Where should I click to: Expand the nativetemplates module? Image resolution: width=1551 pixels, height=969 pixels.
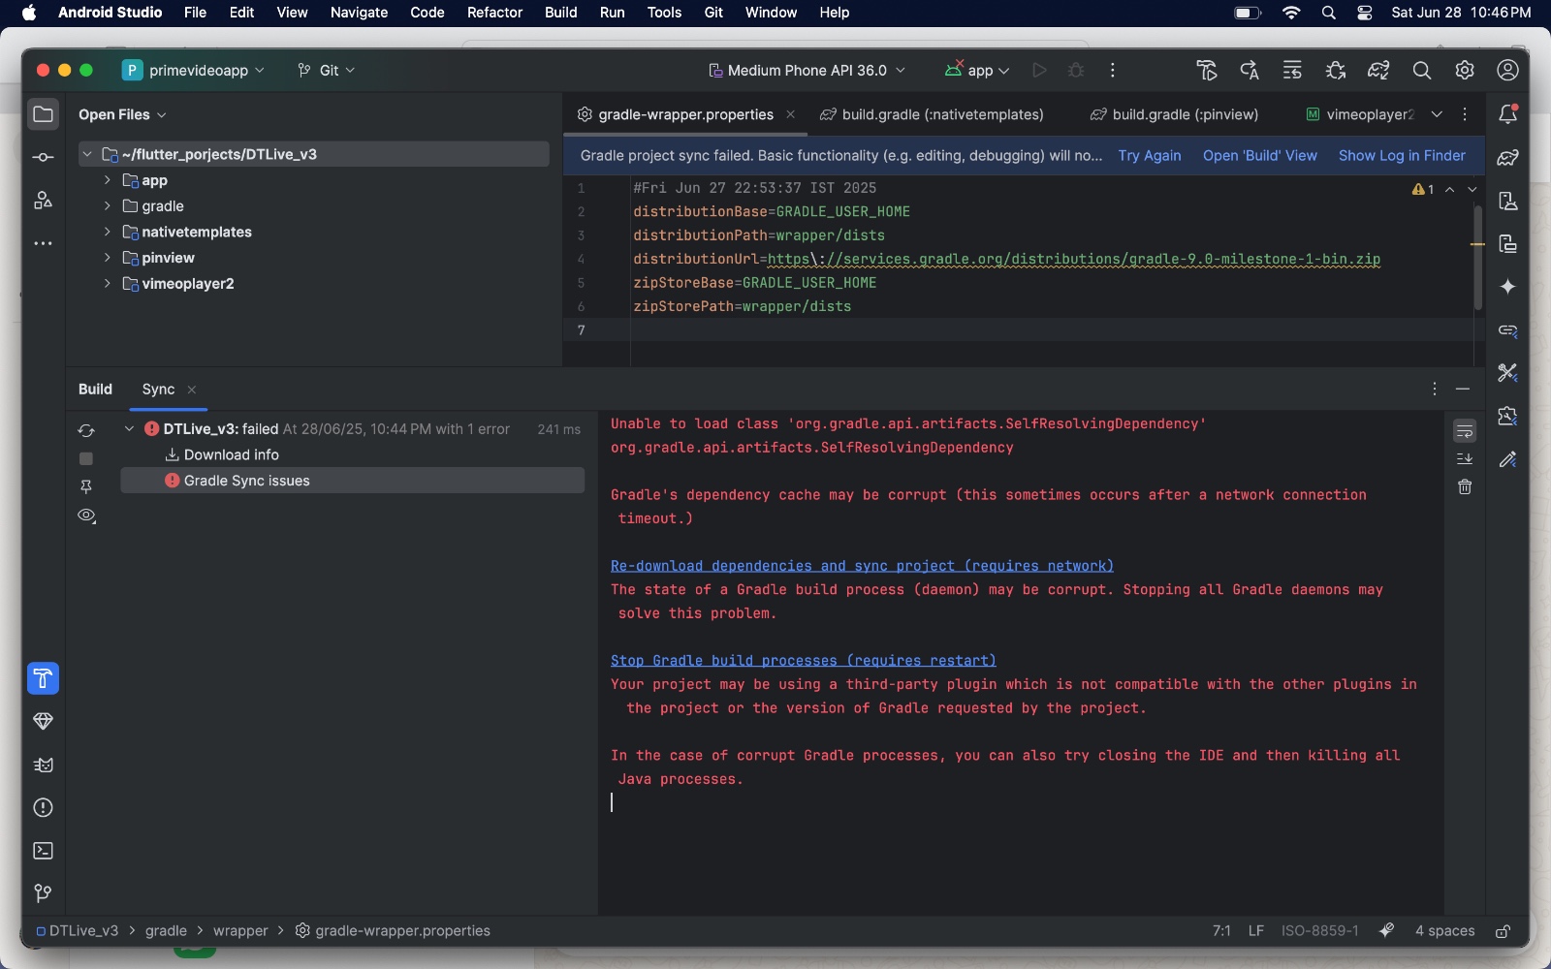(108, 232)
